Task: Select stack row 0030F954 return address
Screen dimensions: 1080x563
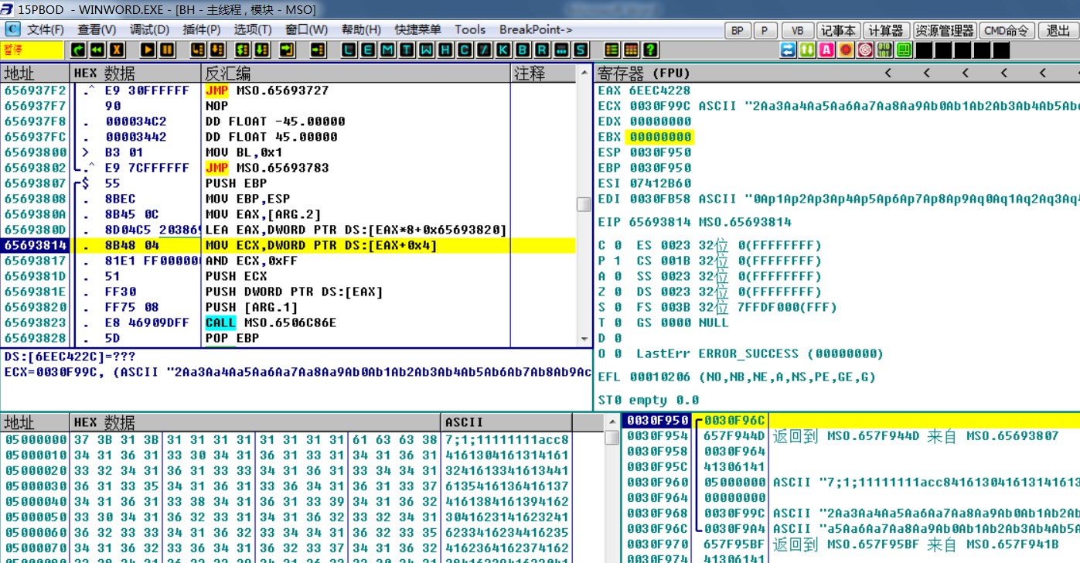Action: coord(850,436)
